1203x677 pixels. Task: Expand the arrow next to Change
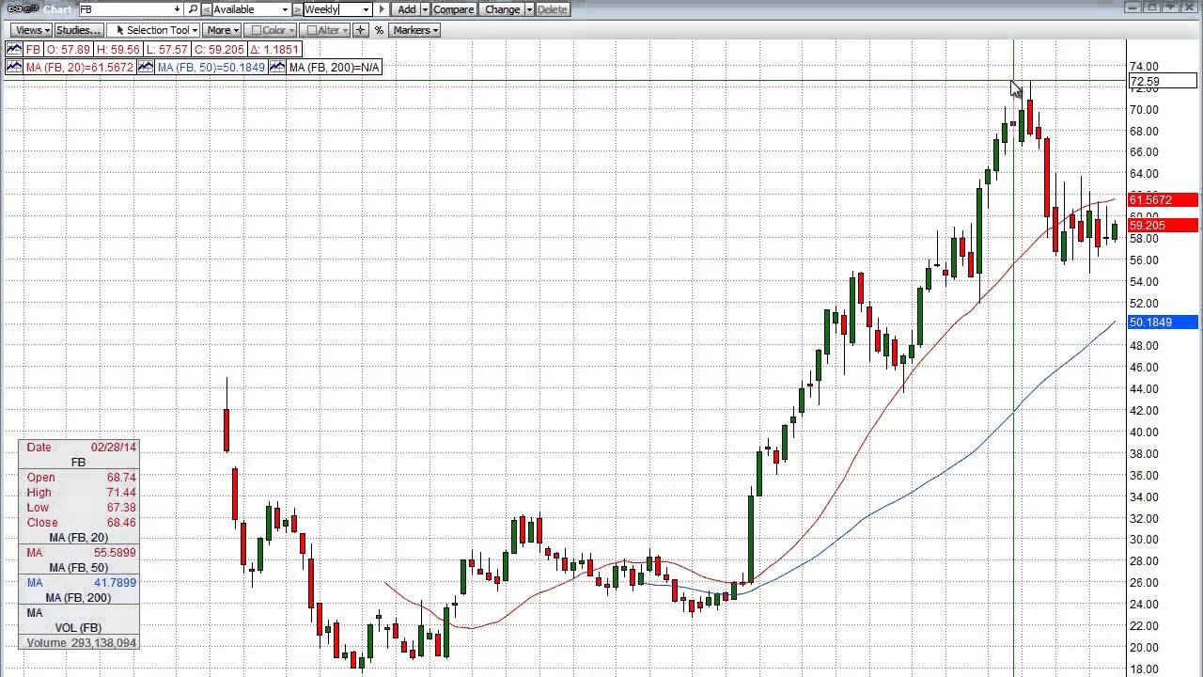[x=529, y=9]
